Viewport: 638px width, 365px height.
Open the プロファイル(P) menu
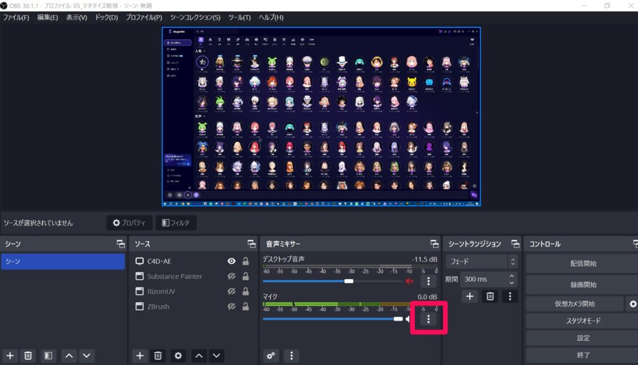[144, 17]
